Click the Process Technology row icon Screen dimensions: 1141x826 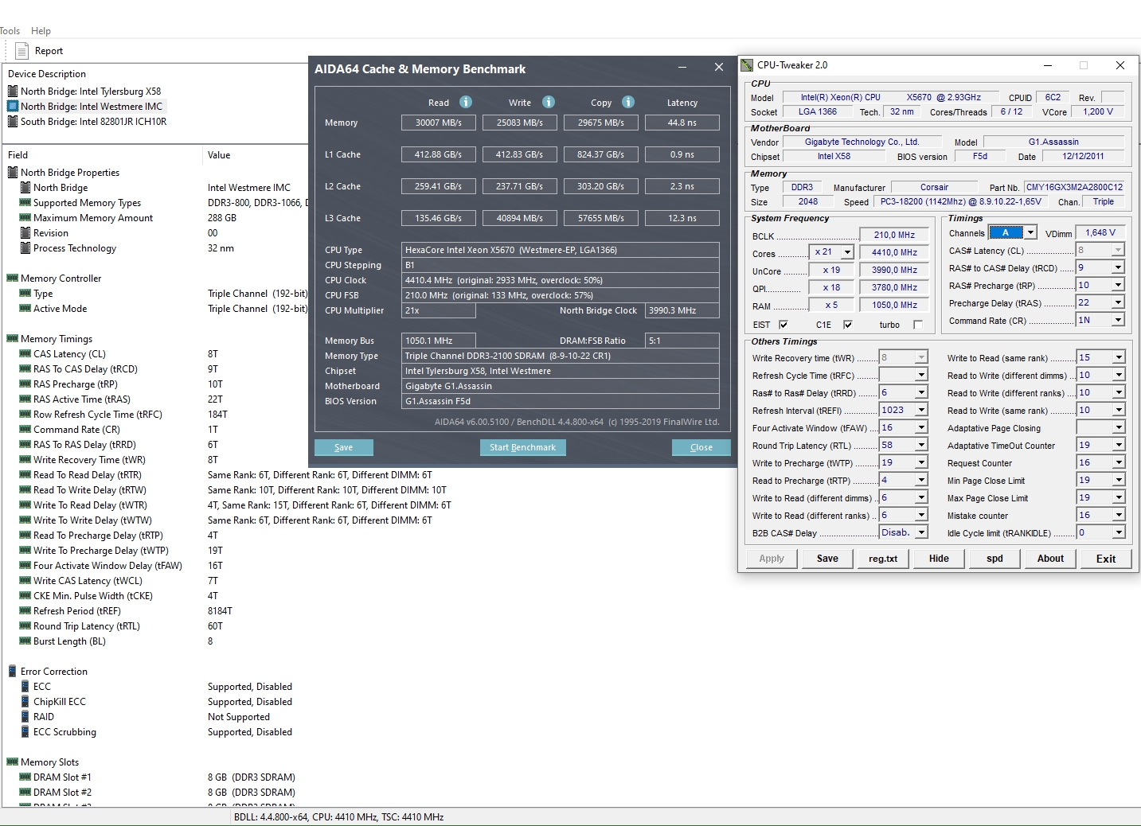click(25, 248)
